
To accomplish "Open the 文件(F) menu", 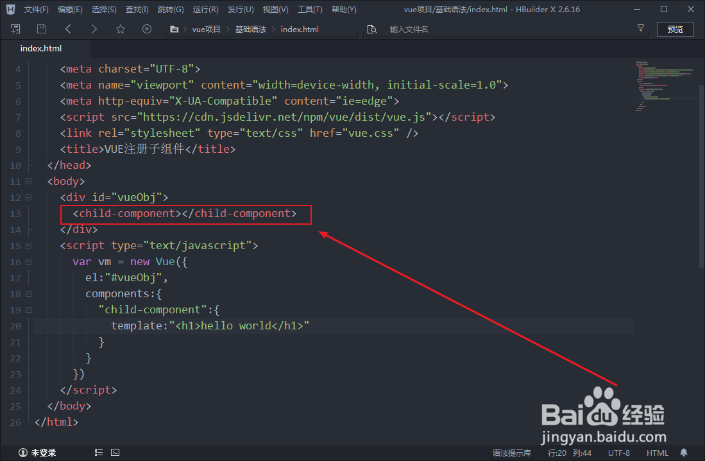I will pos(36,10).
